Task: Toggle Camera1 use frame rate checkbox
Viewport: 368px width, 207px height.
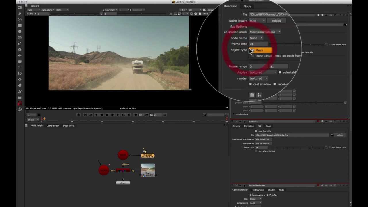Action: 329,147
